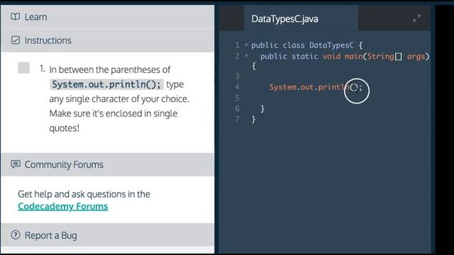454x255 pixels.
Task: Open the Instructions section
Action: coord(107,40)
